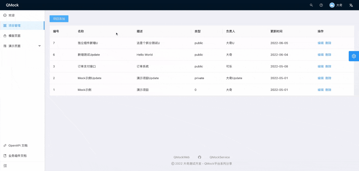Select 项目管理 in the sidebar
Image resolution: width=359 pixels, height=171 pixels.
pyautogui.click(x=15, y=25)
